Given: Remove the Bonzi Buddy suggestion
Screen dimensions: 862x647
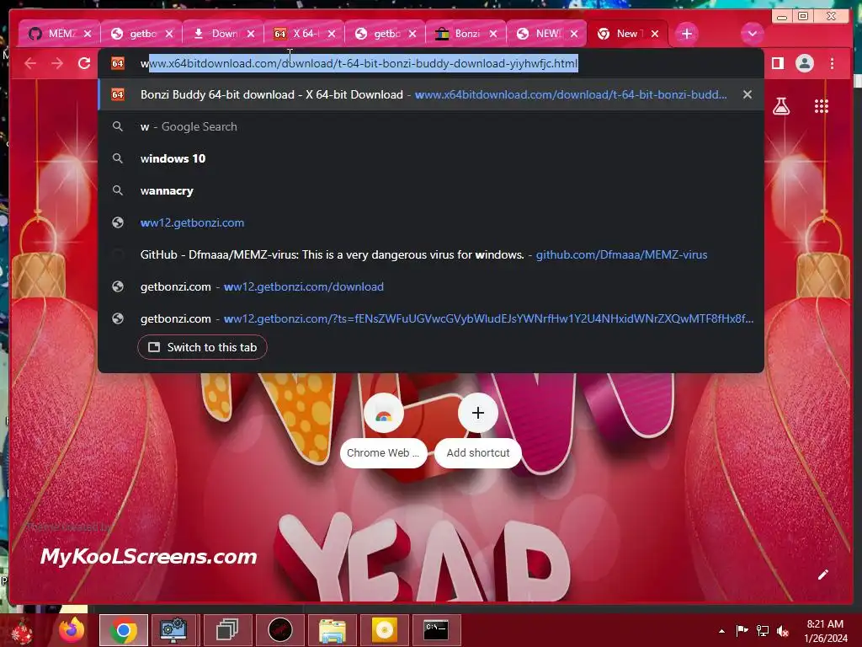Looking at the screenshot, I should [x=748, y=94].
